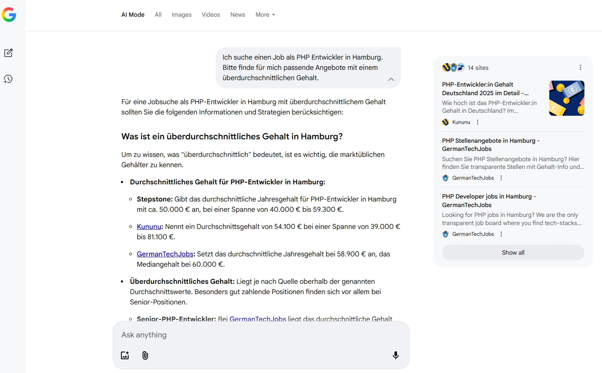Open options for the PHP Stellenangebote source
This screenshot has height=373, width=602.
click(x=501, y=178)
